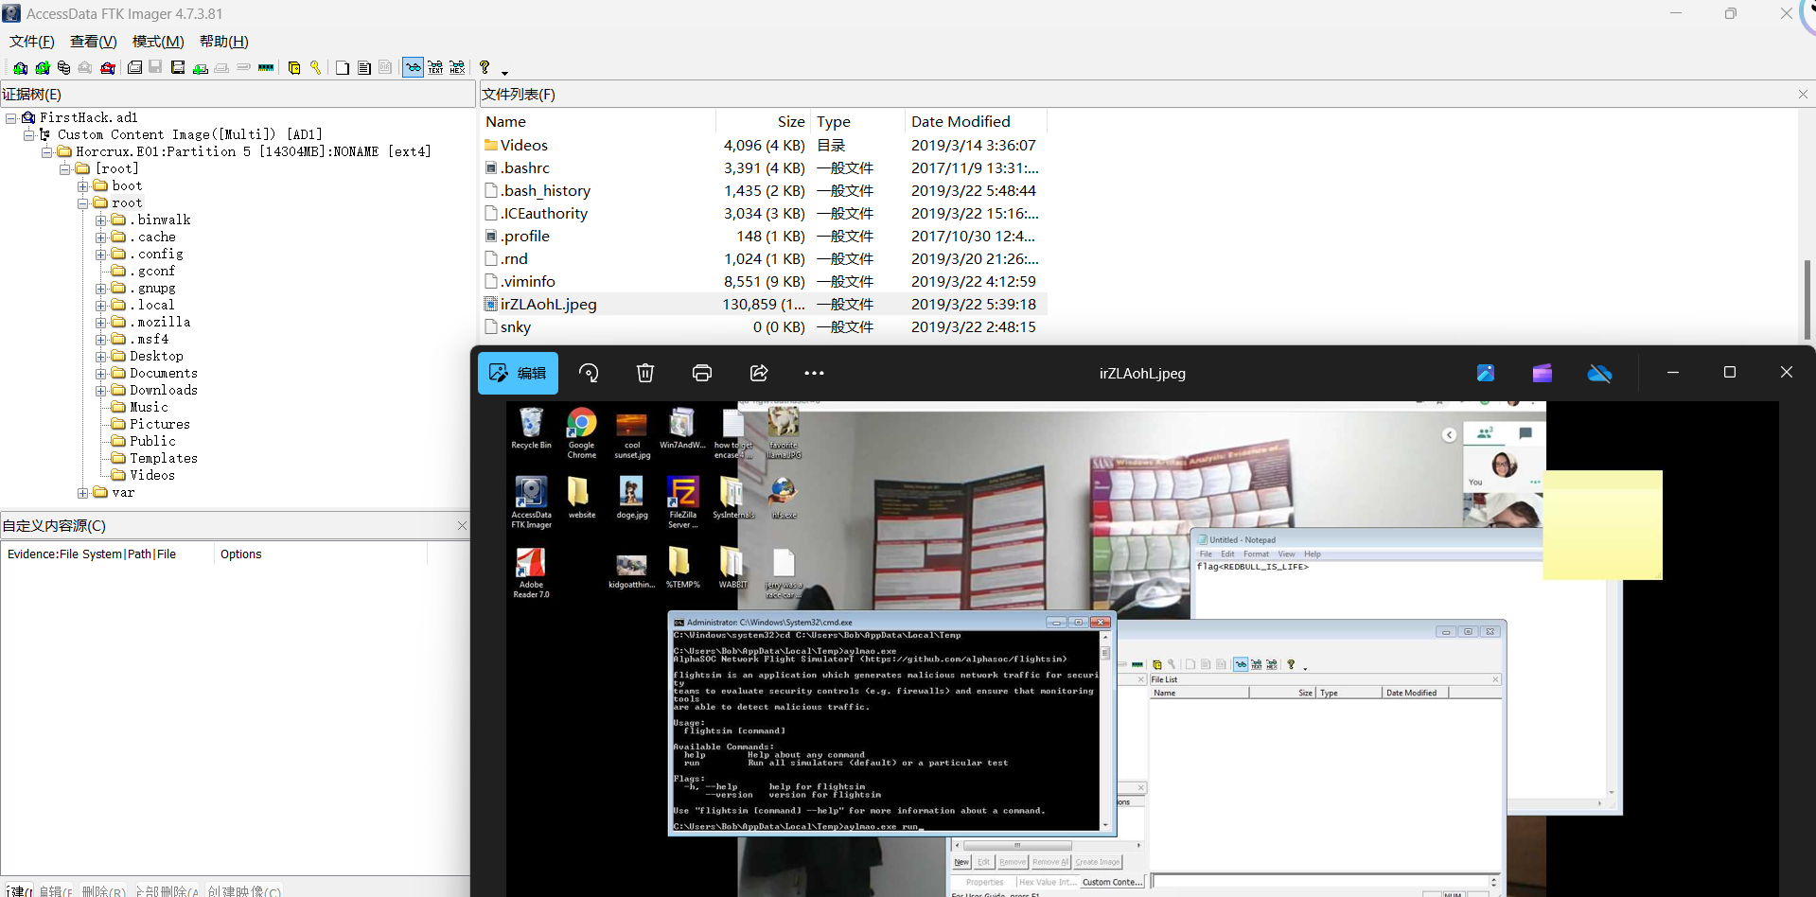Screen dimensions: 1816x897
Task: Click the OneDrive cloud icon in photo viewer
Action: pos(1599,374)
